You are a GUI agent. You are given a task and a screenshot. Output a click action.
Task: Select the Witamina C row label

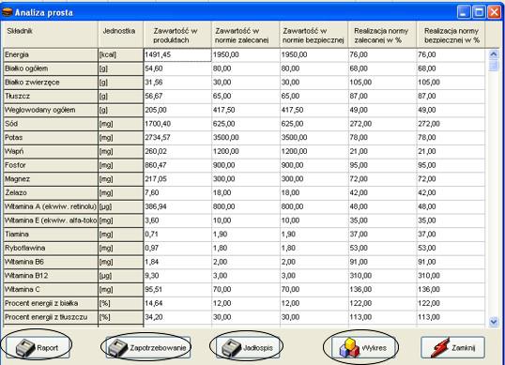[x=51, y=289]
